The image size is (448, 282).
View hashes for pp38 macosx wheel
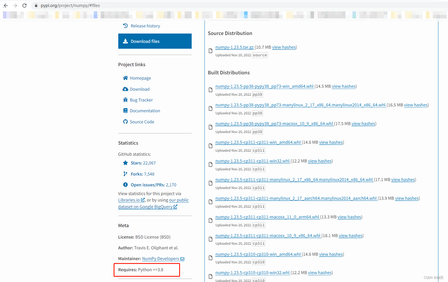point(364,124)
